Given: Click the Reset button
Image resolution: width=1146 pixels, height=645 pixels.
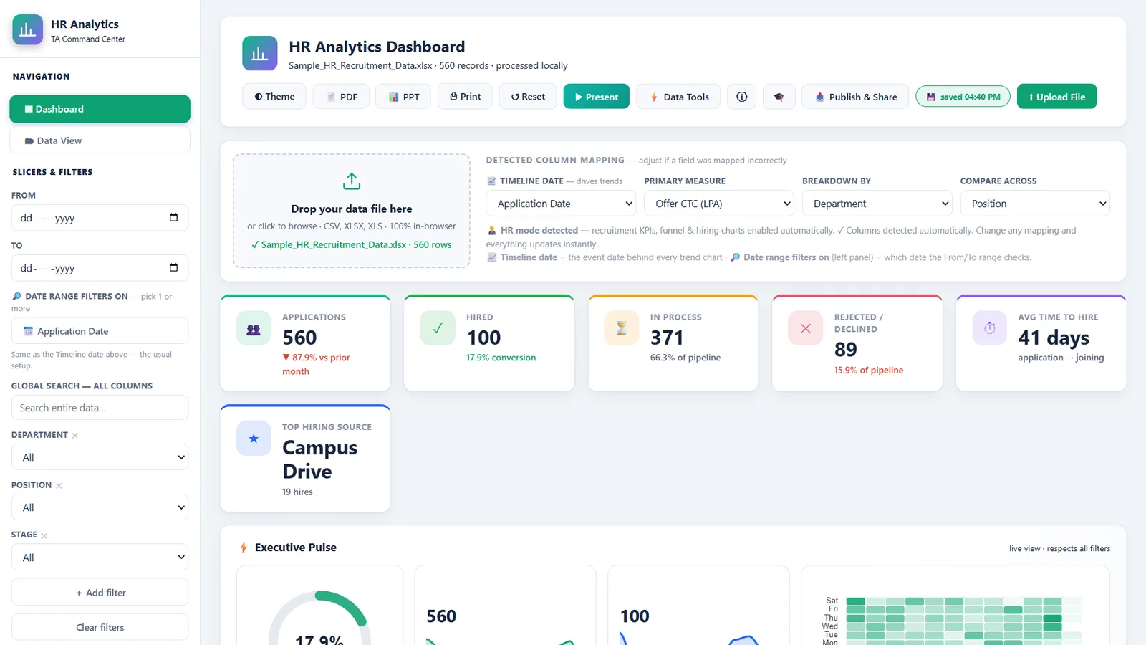Looking at the screenshot, I should click(528, 97).
